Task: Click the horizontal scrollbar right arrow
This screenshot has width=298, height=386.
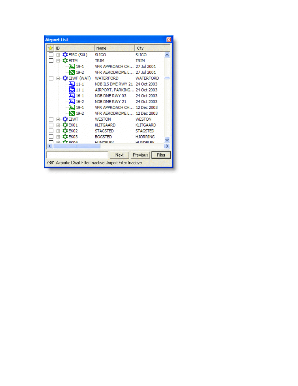Action: 167,146
